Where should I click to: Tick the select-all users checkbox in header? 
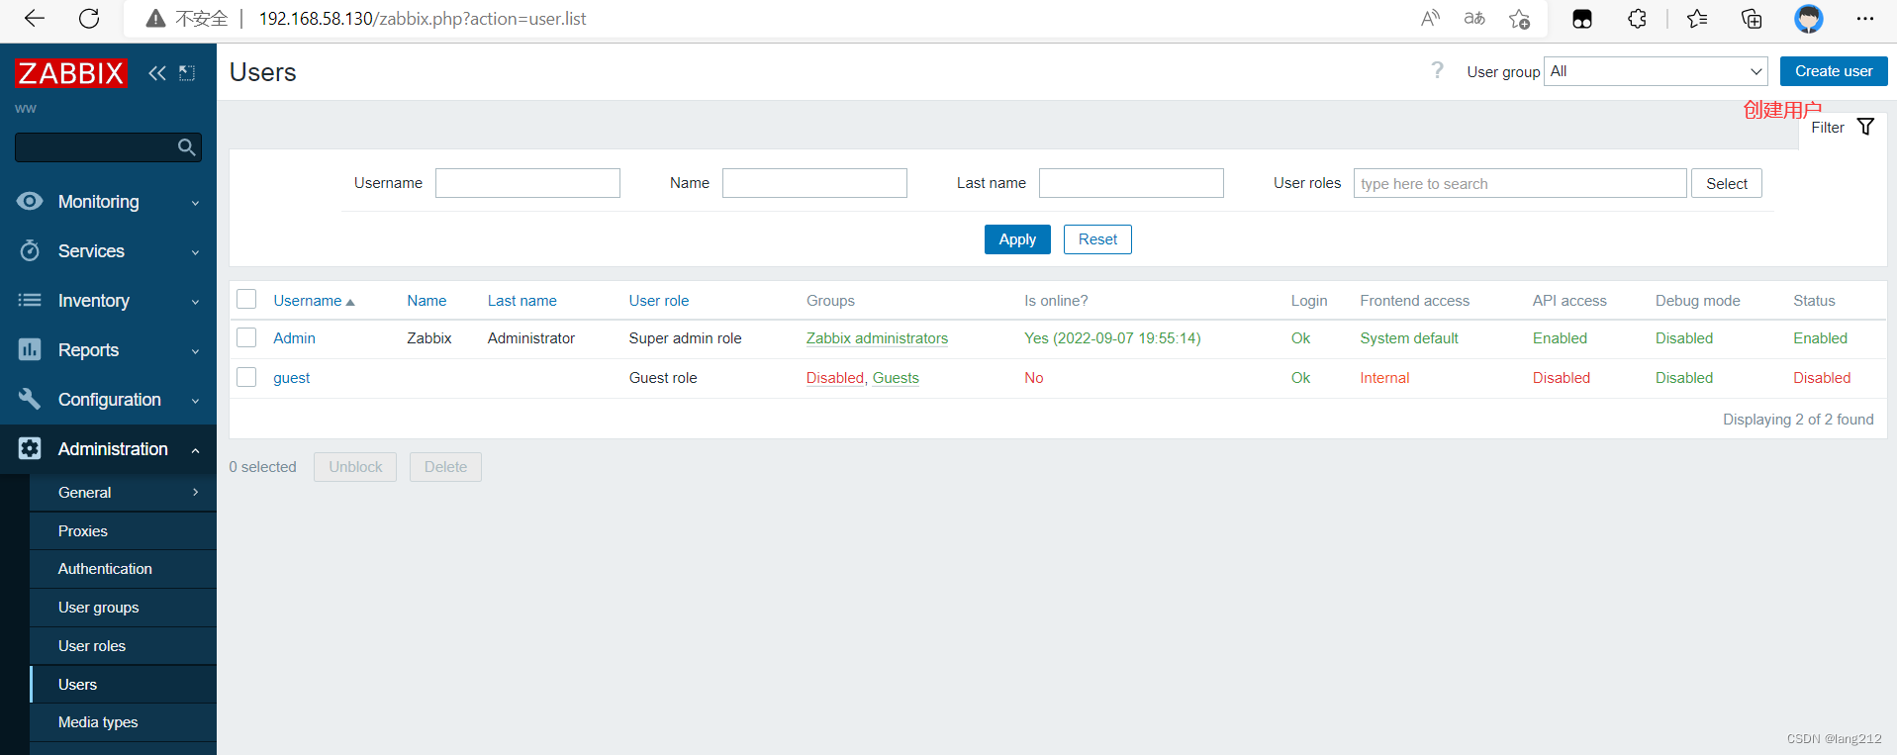(x=246, y=299)
